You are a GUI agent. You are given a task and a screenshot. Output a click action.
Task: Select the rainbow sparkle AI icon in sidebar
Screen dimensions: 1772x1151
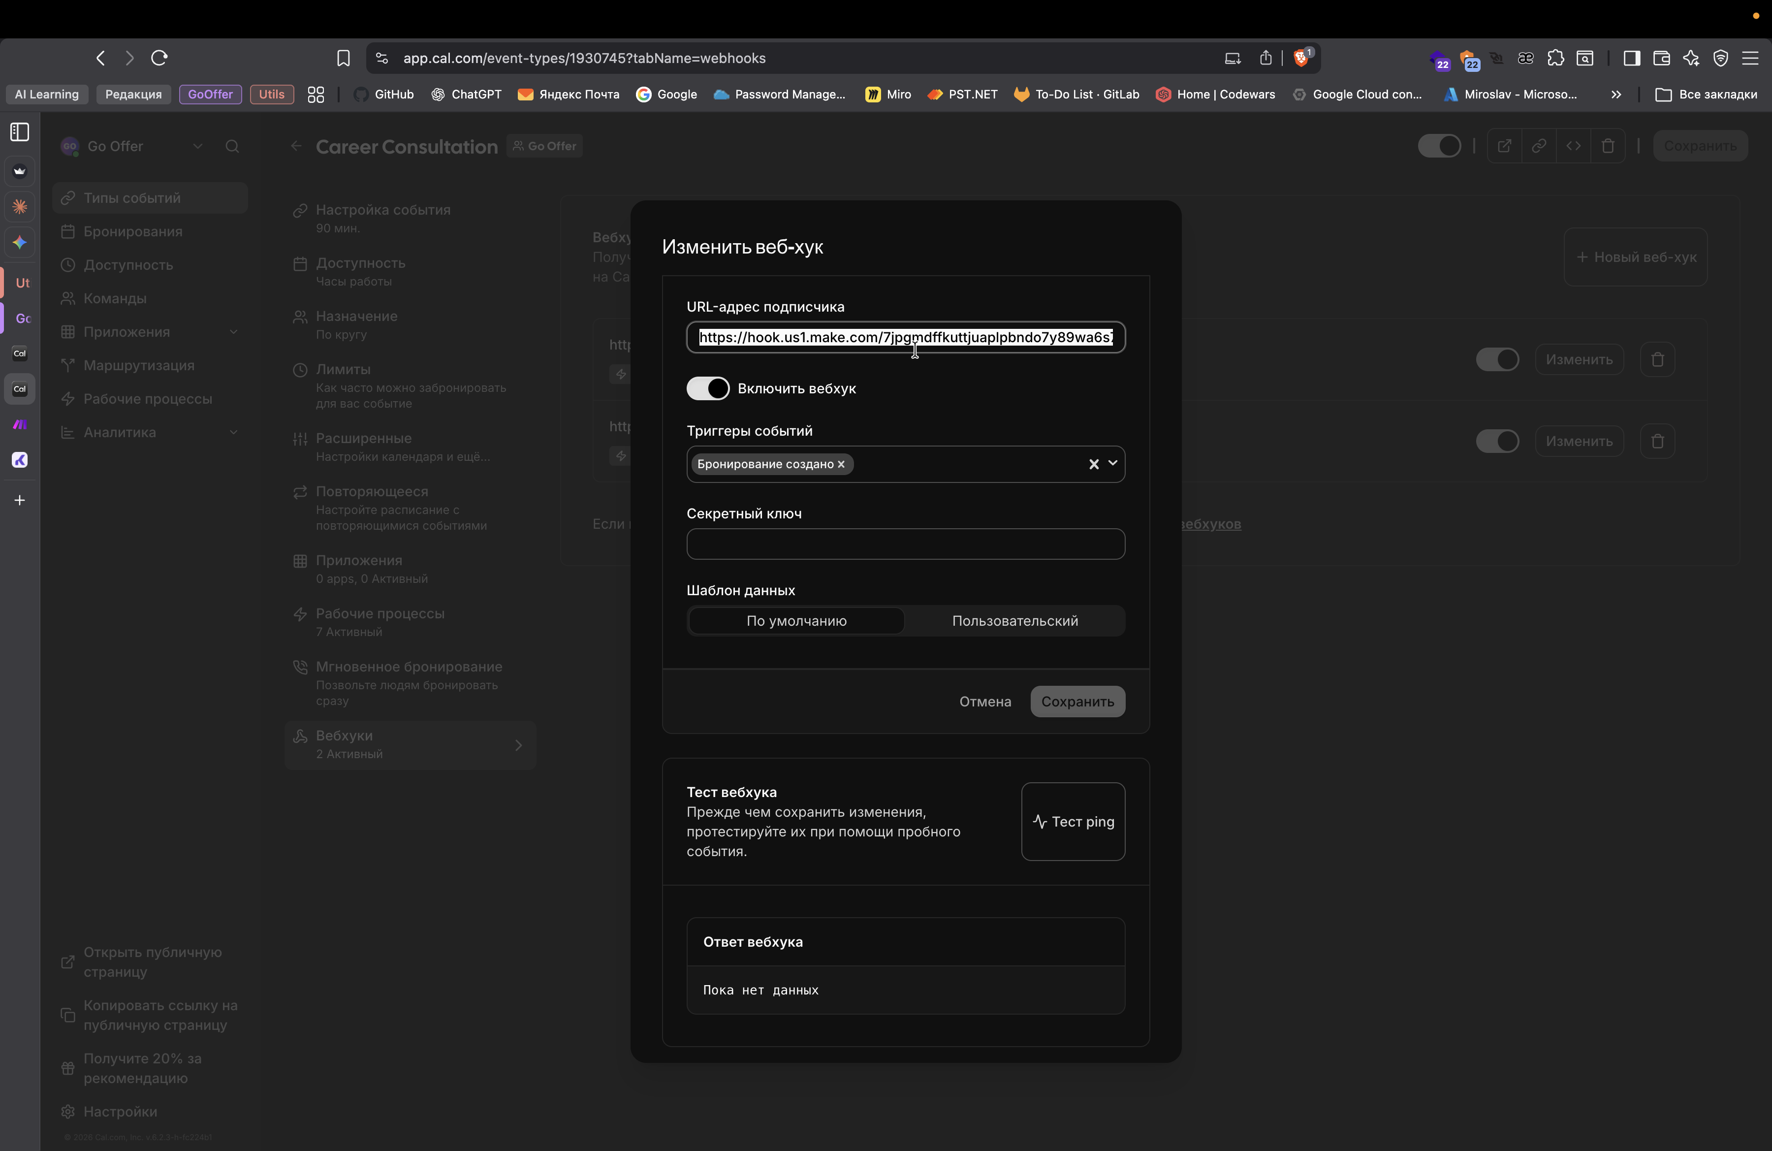point(19,242)
